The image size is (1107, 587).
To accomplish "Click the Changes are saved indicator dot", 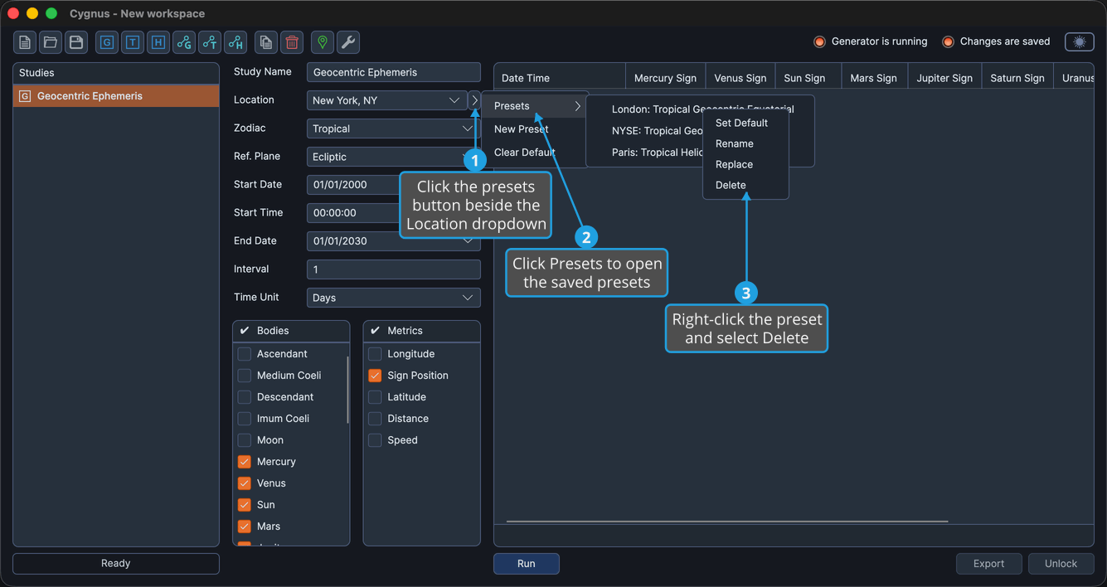I will point(948,41).
